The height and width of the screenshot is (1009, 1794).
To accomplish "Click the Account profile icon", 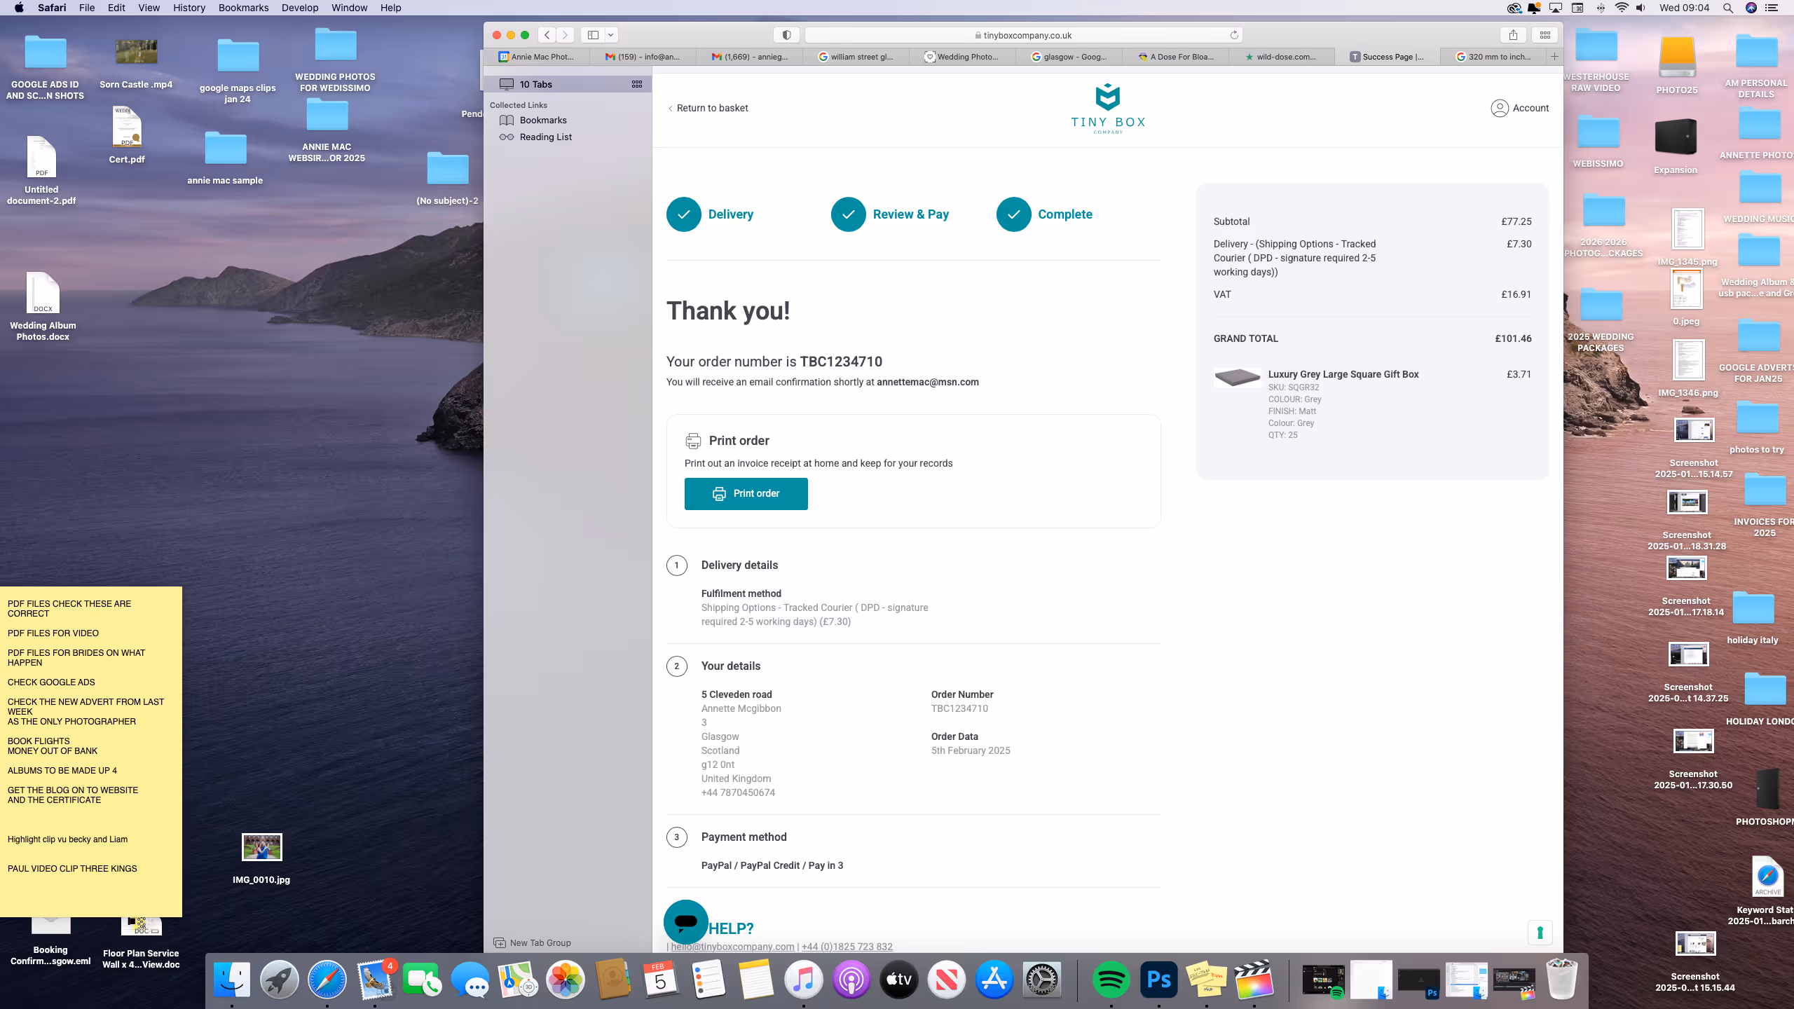I will (x=1500, y=108).
